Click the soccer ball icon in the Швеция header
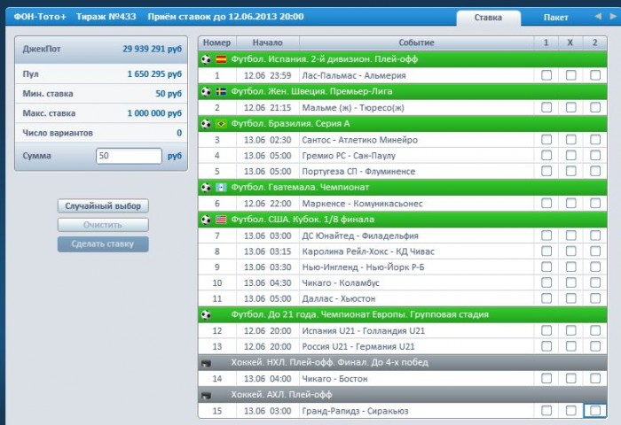 [x=206, y=92]
